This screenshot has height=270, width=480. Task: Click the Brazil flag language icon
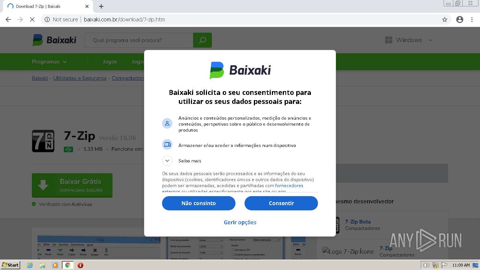[x=68, y=149]
